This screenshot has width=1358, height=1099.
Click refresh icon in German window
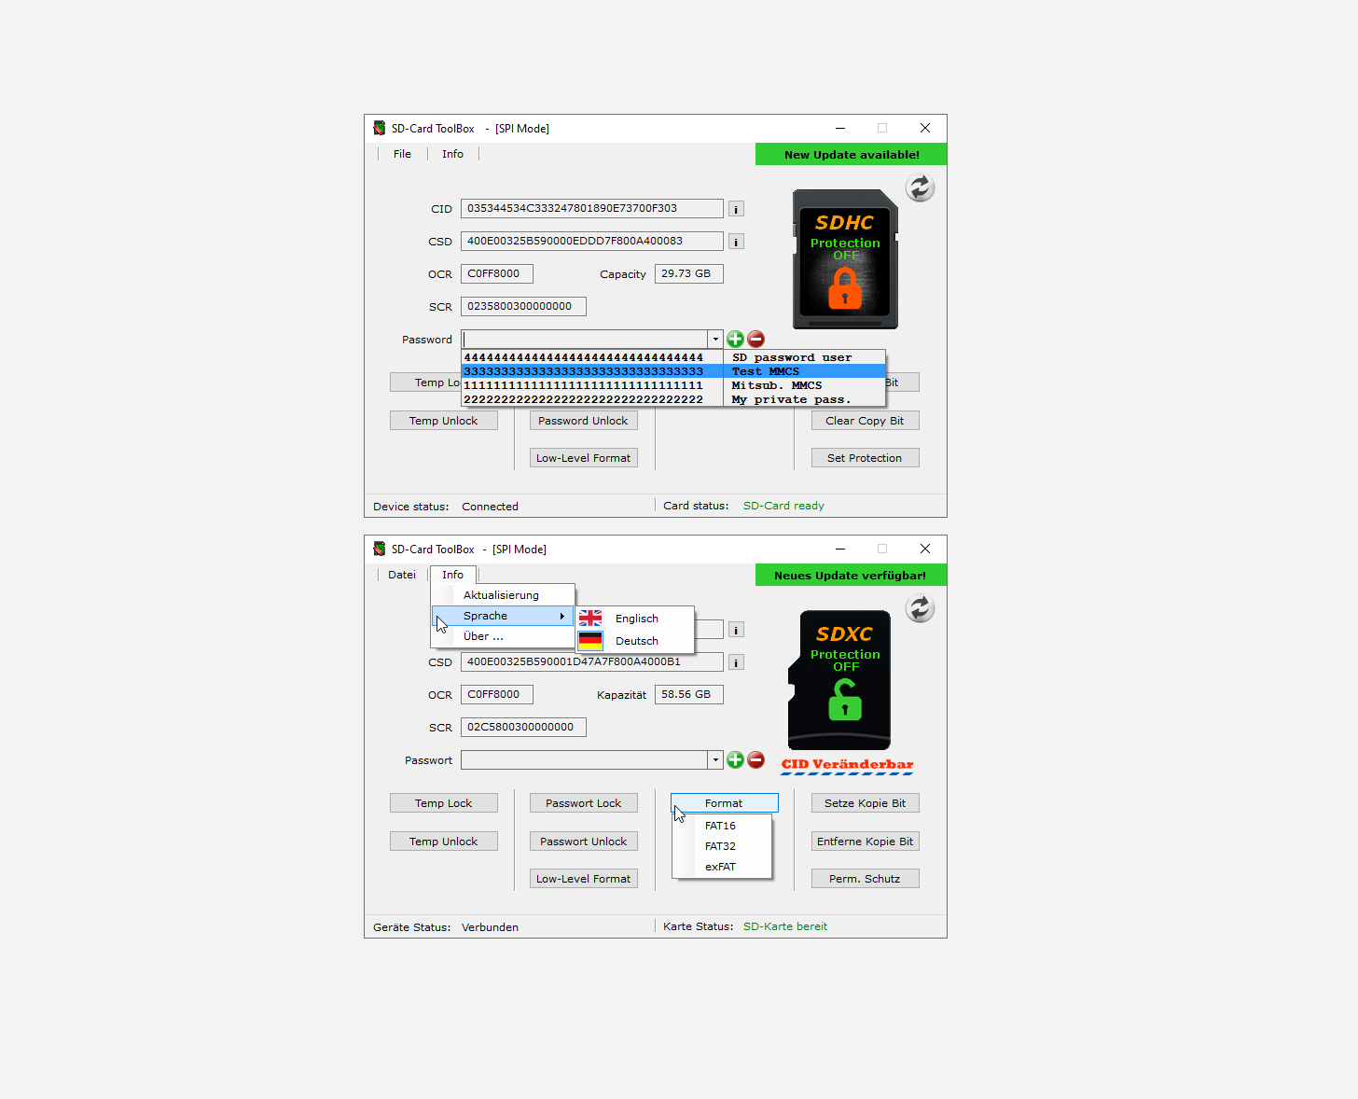[x=920, y=608]
